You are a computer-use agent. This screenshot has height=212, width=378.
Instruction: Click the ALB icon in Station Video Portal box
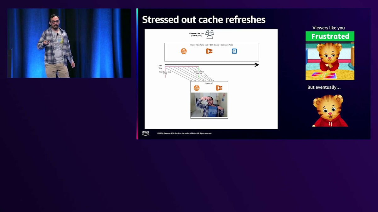184,51
